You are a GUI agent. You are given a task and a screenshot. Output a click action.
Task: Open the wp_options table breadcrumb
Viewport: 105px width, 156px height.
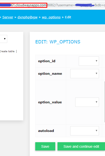coord(51,17)
